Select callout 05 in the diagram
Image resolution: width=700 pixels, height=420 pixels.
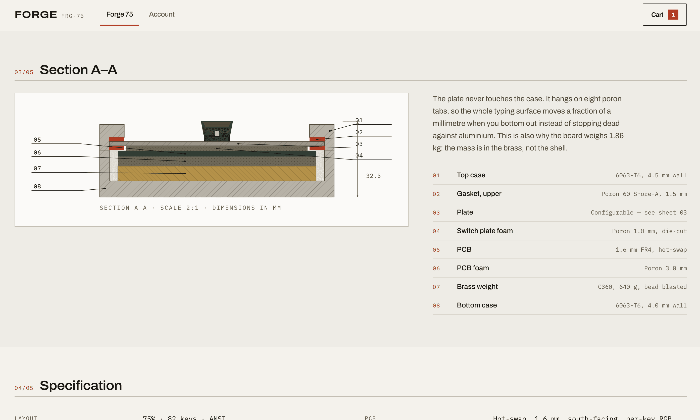coord(37,140)
